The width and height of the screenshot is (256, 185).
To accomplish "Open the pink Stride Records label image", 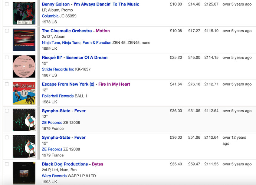I will (x=24, y=66).
